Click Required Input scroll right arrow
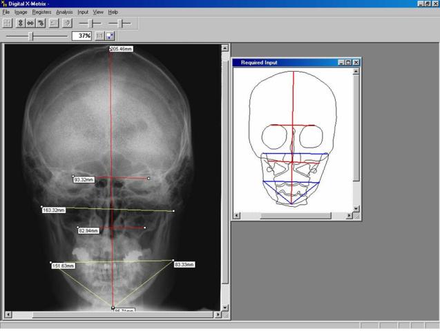440x331 pixels. click(x=349, y=215)
